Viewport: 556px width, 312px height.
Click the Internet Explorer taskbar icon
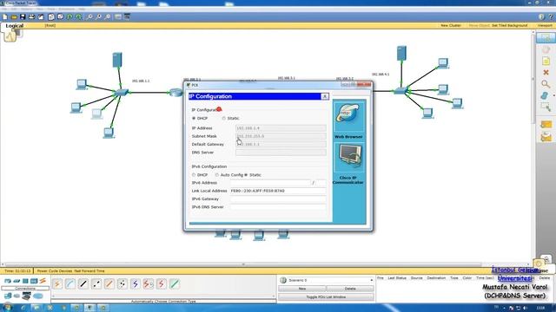tap(23, 308)
